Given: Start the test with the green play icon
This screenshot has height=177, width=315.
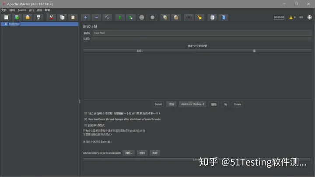Looking at the screenshot, I should [120, 17].
